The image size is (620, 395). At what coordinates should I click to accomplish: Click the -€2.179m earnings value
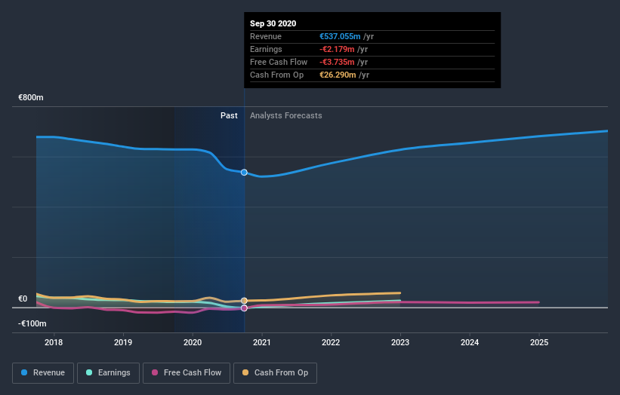coord(337,49)
